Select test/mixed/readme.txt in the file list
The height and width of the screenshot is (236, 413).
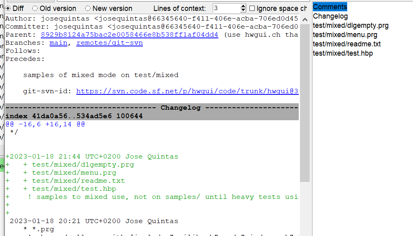coord(347,44)
